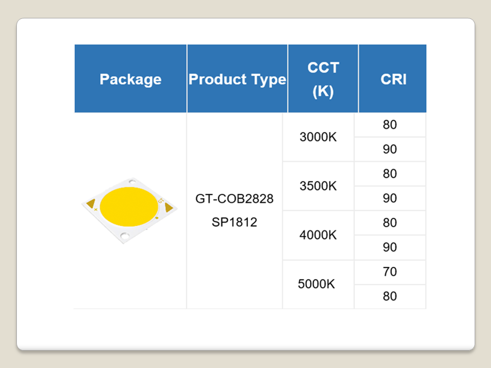Select the Product Type column header
491x368 pixels.
pyautogui.click(x=237, y=79)
